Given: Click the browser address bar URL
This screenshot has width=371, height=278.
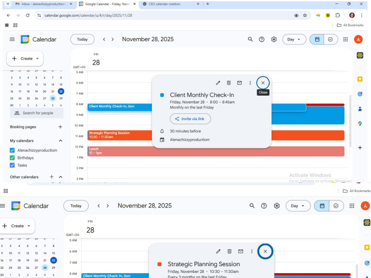Looking at the screenshot, I should [88, 15].
